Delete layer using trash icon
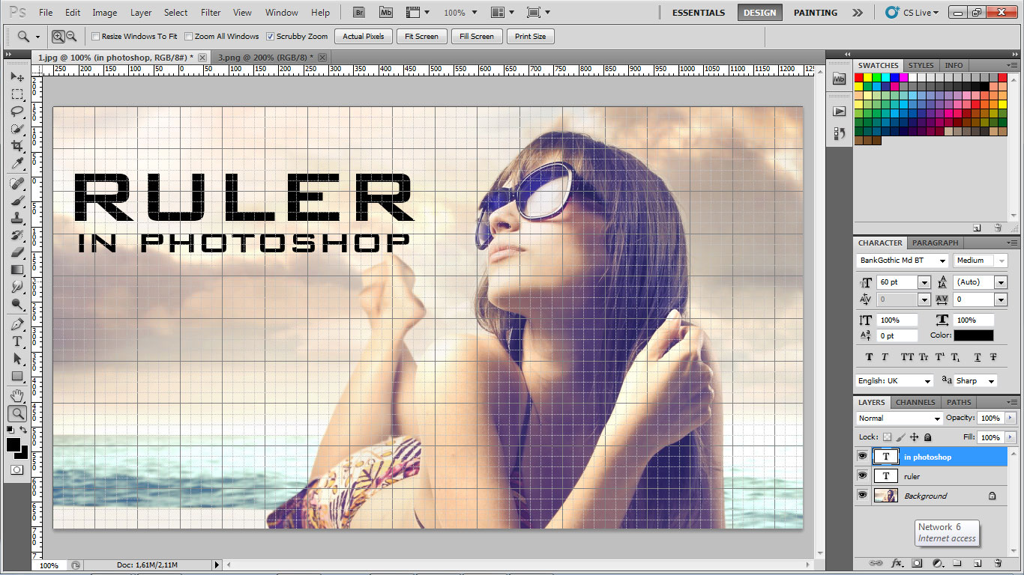Image resolution: width=1024 pixels, height=575 pixels. (x=998, y=563)
